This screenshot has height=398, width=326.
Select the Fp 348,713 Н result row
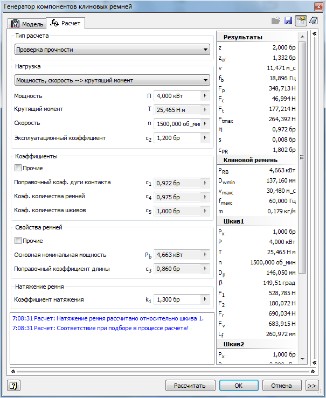tap(257, 88)
